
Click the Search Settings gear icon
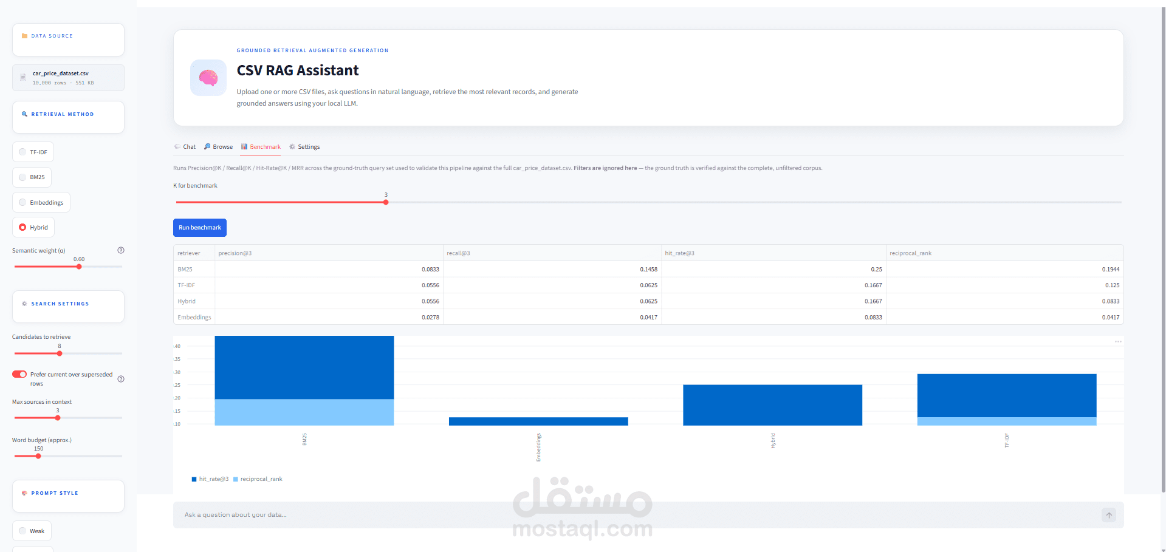pos(24,304)
